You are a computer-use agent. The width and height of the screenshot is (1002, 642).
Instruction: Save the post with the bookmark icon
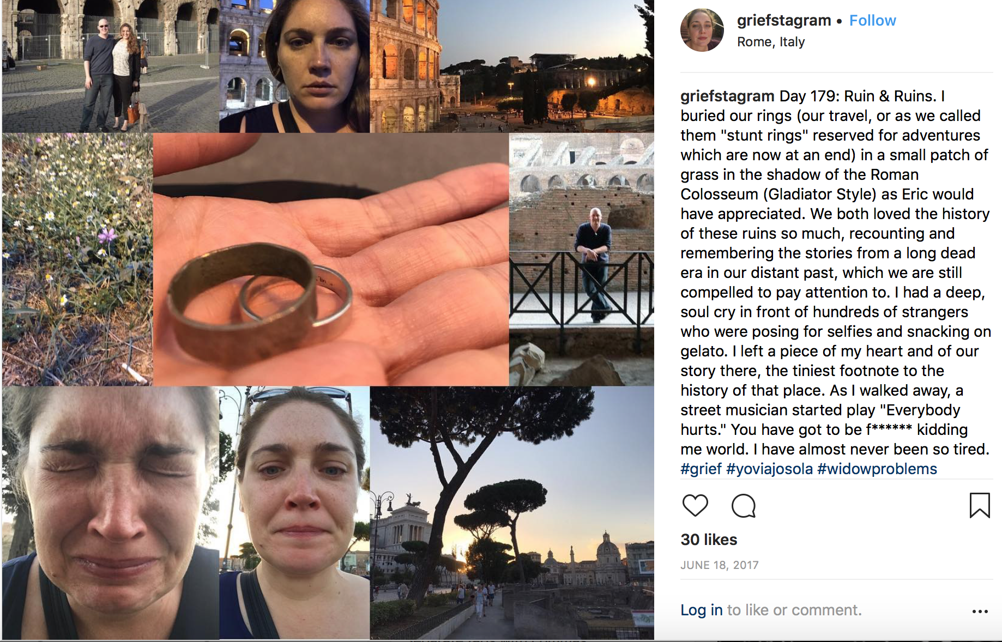(980, 505)
